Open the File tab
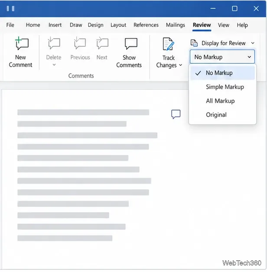 tap(10, 25)
